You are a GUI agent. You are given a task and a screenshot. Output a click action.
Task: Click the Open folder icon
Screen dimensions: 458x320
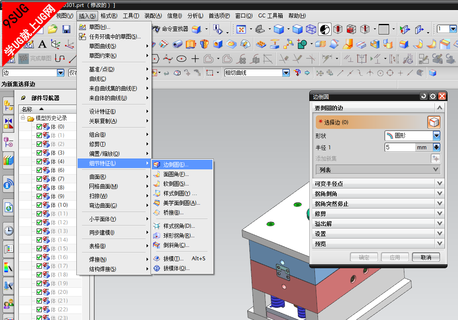coord(53,29)
